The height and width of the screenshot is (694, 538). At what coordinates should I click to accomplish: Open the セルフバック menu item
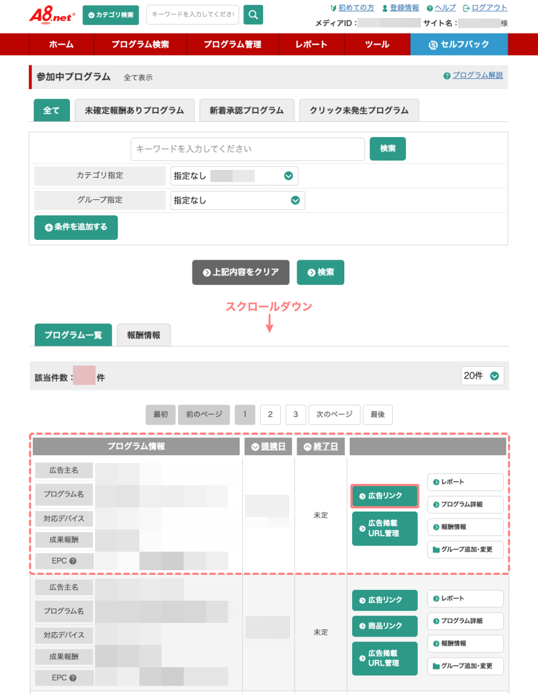coord(458,44)
